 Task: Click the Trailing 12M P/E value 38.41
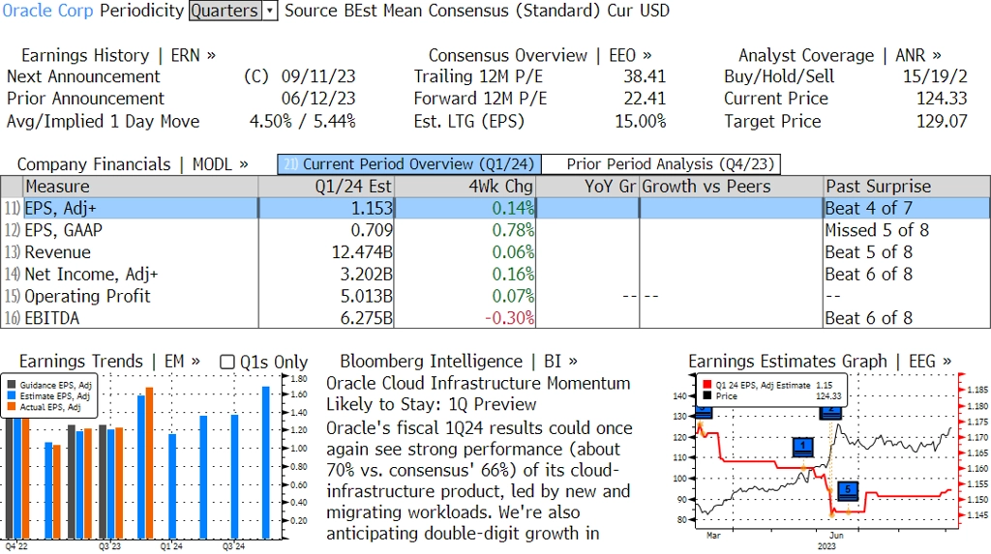pyautogui.click(x=645, y=76)
